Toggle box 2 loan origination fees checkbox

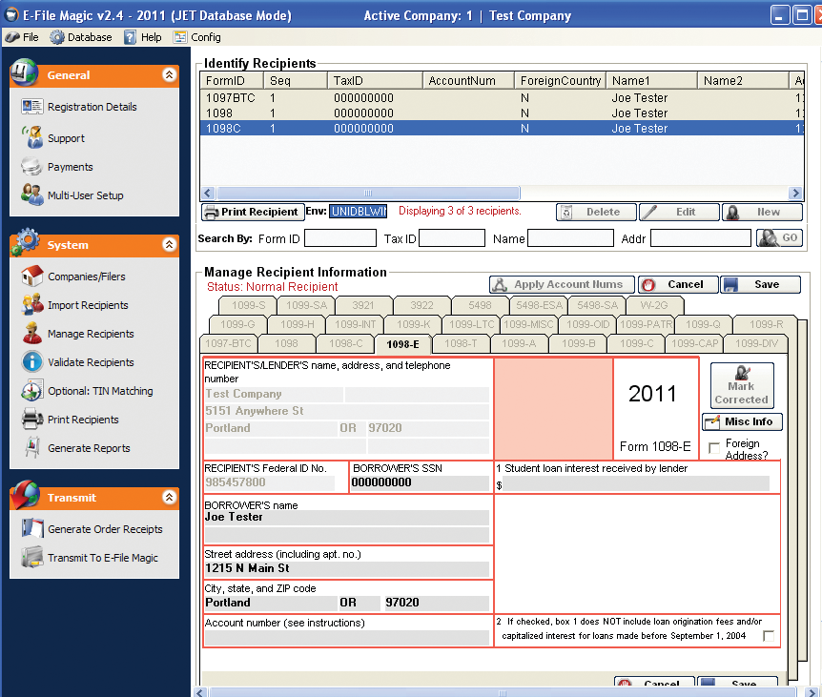click(768, 636)
